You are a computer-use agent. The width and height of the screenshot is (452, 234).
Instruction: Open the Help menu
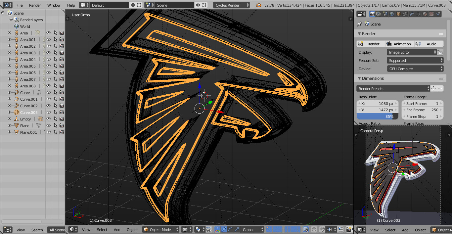pyautogui.click(x=71, y=5)
